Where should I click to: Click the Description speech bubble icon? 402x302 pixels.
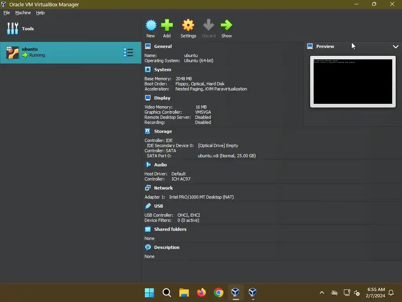tap(148, 247)
